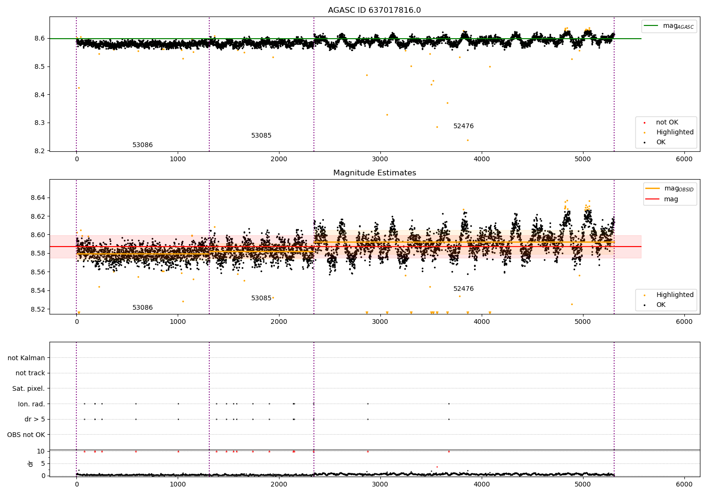Click the red mag legend line
Image resolution: width=707 pixels, height=495 pixels.
652,199
